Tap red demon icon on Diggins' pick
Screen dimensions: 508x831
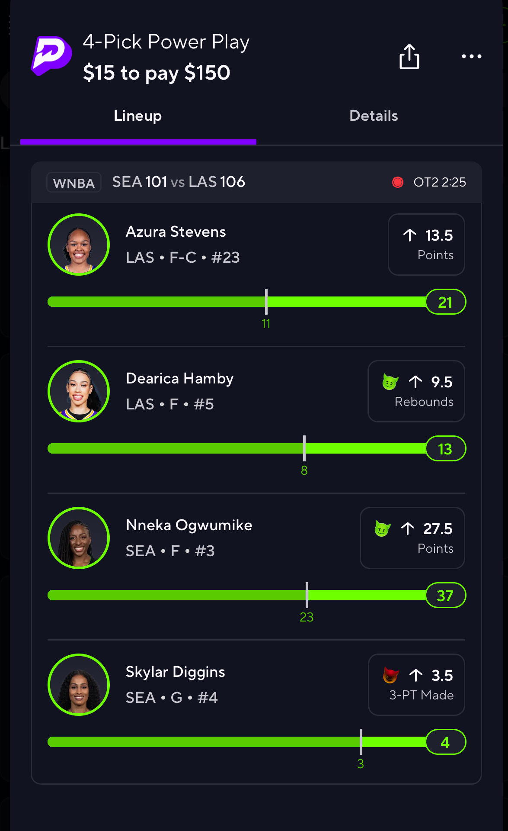[x=390, y=675]
